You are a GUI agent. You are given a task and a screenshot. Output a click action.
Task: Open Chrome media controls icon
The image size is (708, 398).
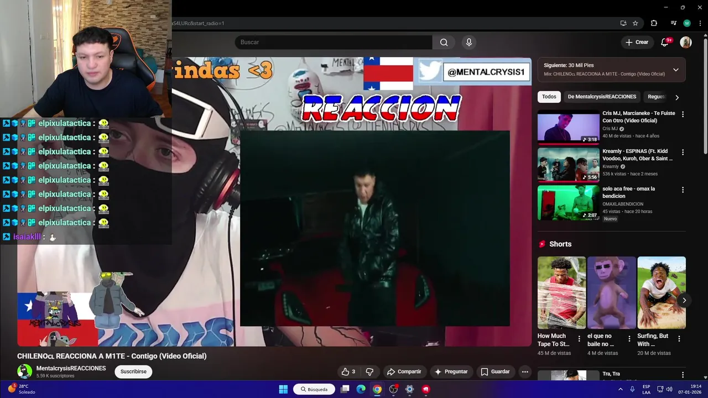point(673,23)
